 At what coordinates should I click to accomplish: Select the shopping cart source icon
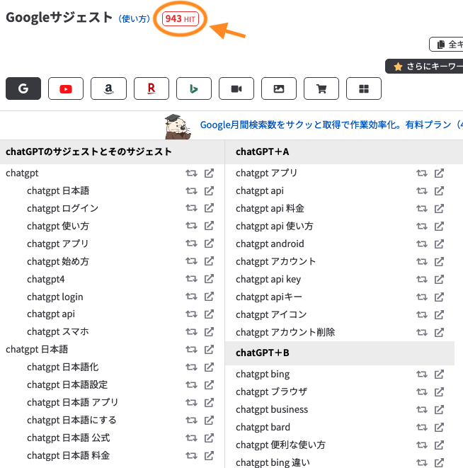coord(321,89)
